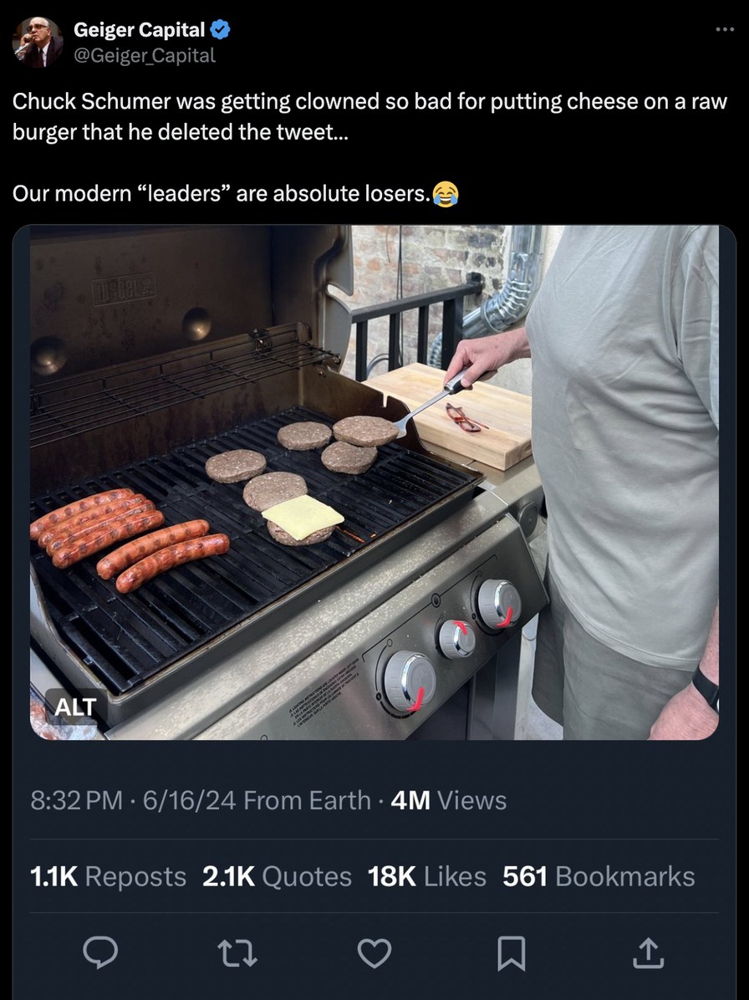749x1000 pixels.
Task: View the 1.1K Reposts list
Action: (x=108, y=876)
